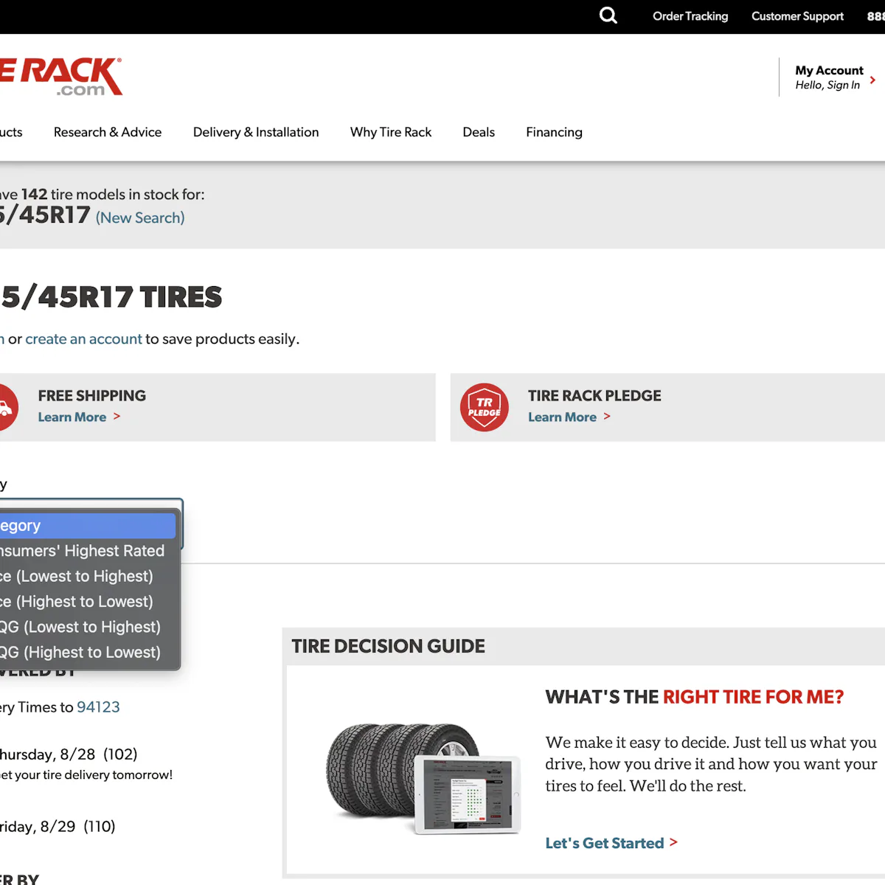
Task: Click Let's Get Started in Tire Decision Guide
Action: [605, 843]
